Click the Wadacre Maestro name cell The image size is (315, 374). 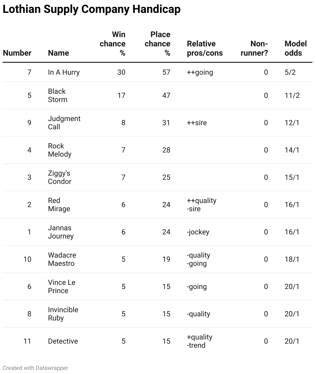coord(62,259)
